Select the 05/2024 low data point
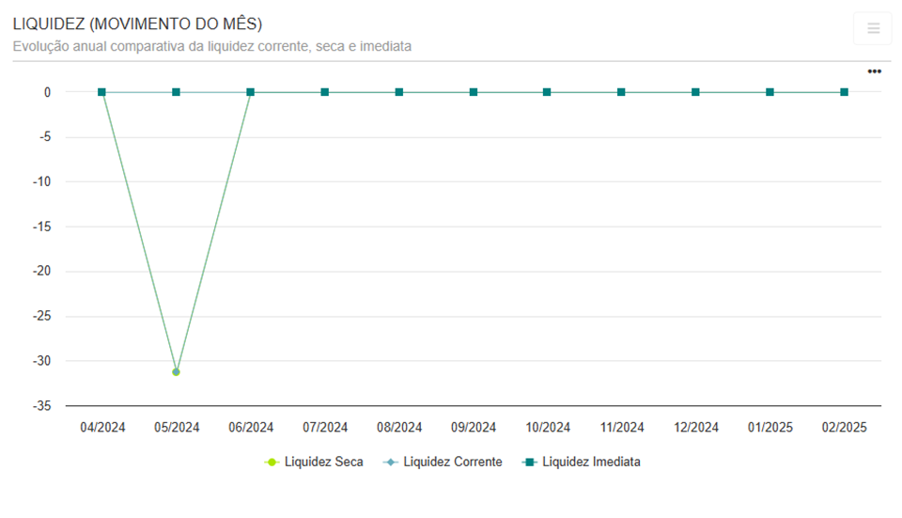The height and width of the screenshot is (518, 902). coord(176,371)
